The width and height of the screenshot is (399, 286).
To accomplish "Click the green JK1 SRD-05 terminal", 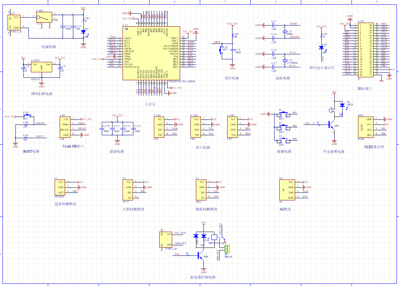I will click(x=227, y=249).
